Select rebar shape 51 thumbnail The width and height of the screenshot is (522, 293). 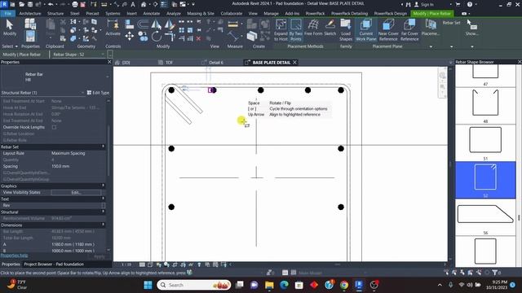click(x=485, y=139)
